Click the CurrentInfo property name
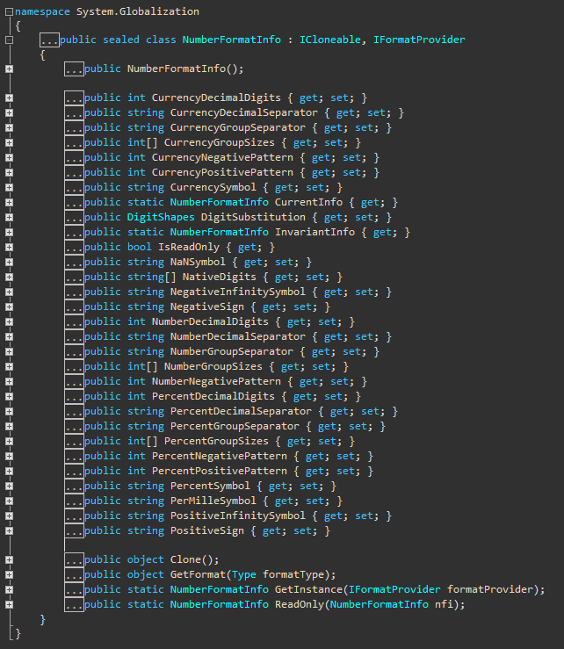The width and height of the screenshot is (564, 649). [309, 202]
